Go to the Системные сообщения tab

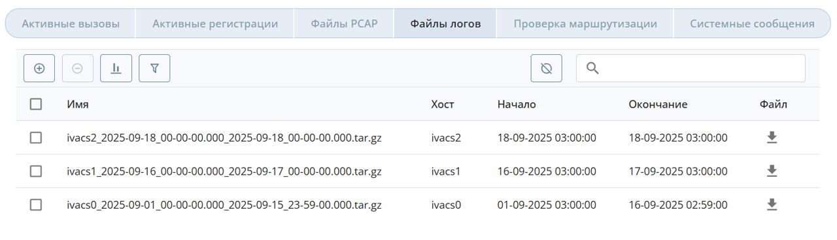(752, 24)
